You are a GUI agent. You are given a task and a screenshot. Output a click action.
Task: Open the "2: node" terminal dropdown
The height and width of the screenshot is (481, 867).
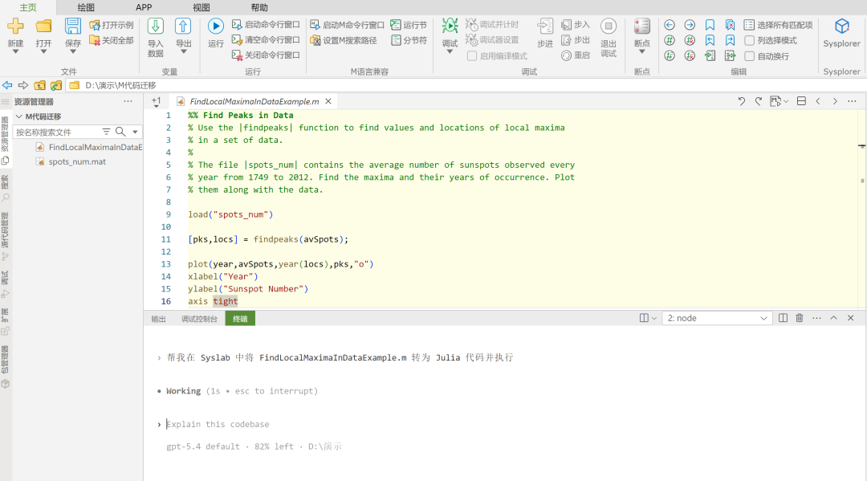click(x=717, y=318)
